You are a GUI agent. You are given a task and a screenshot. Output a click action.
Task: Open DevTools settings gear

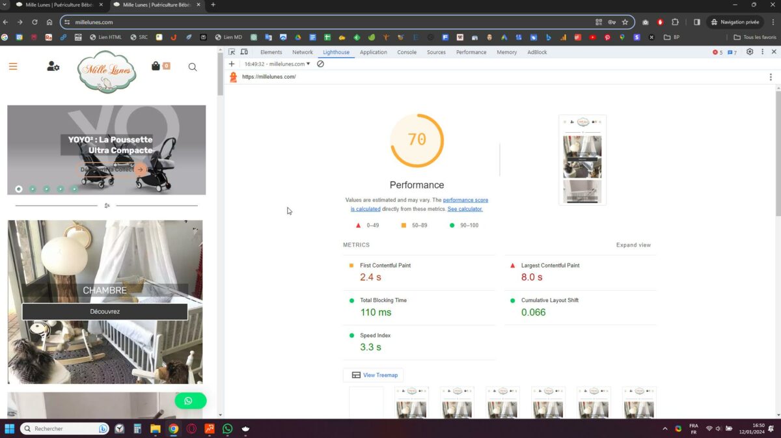coord(750,52)
